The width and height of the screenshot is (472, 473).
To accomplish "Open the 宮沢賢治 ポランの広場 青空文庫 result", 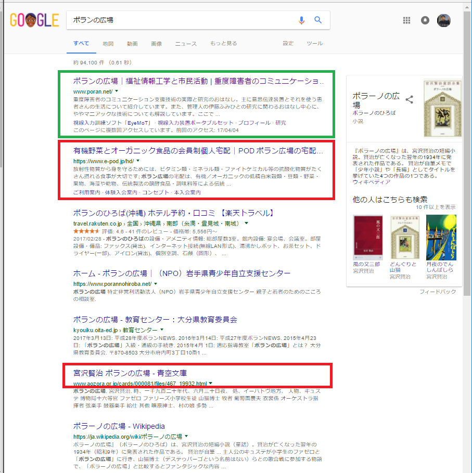I will coord(130,373).
